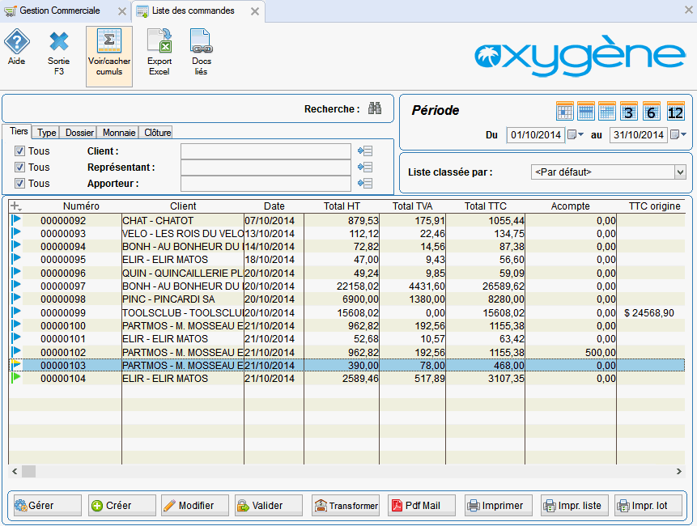
Task: Open the au end date calendar picker
Action: click(678, 134)
